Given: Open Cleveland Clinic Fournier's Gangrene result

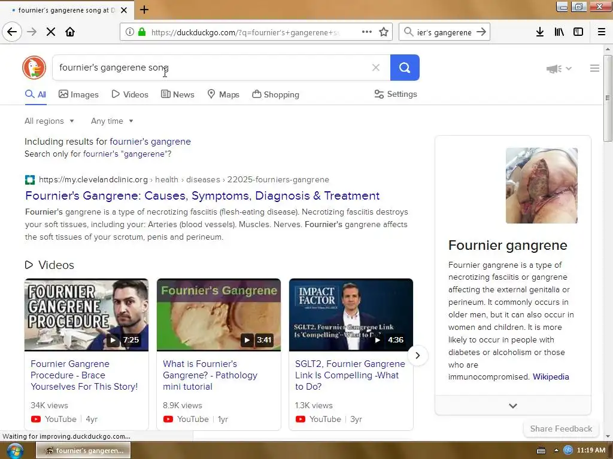Looking at the screenshot, I should click(202, 195).
